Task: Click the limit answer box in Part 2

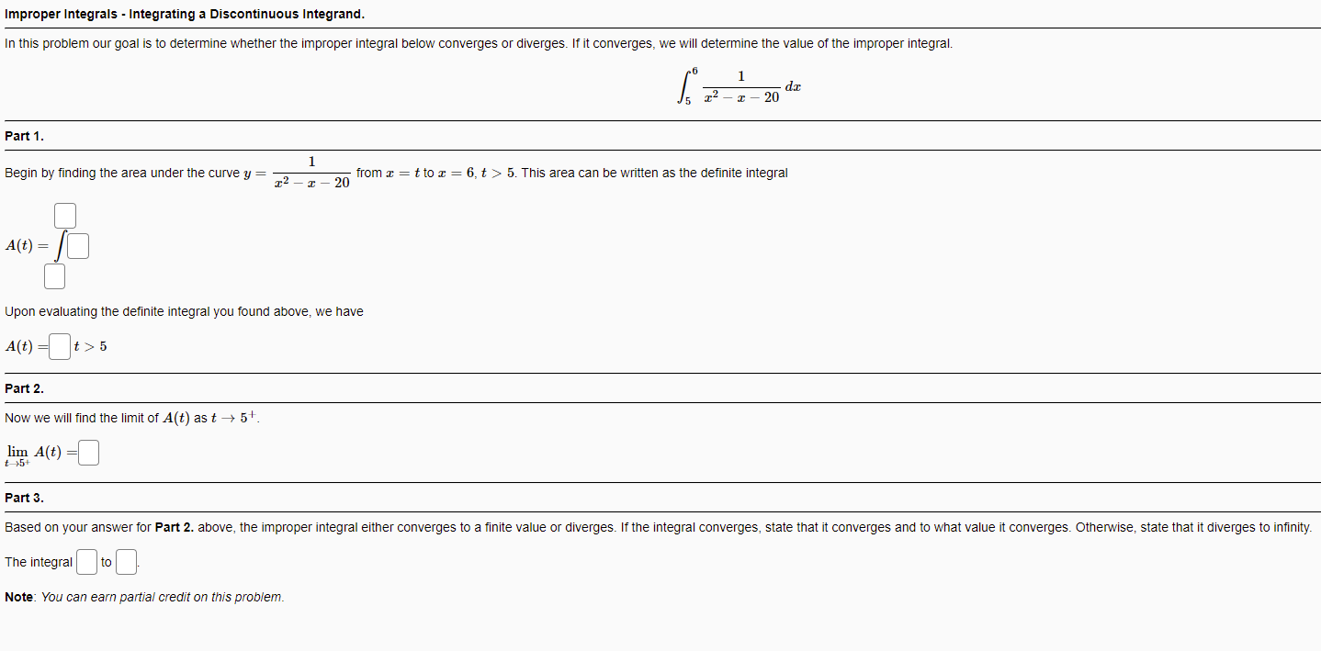Action: (88, 452)
